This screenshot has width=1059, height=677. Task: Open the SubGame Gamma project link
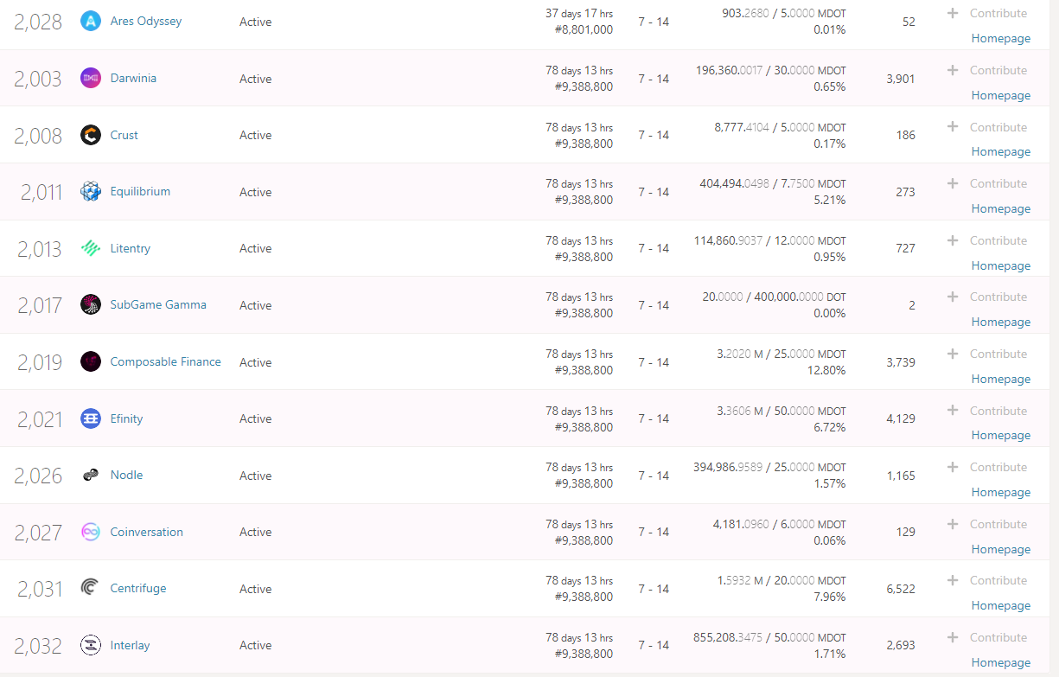(x=158, y=304)
